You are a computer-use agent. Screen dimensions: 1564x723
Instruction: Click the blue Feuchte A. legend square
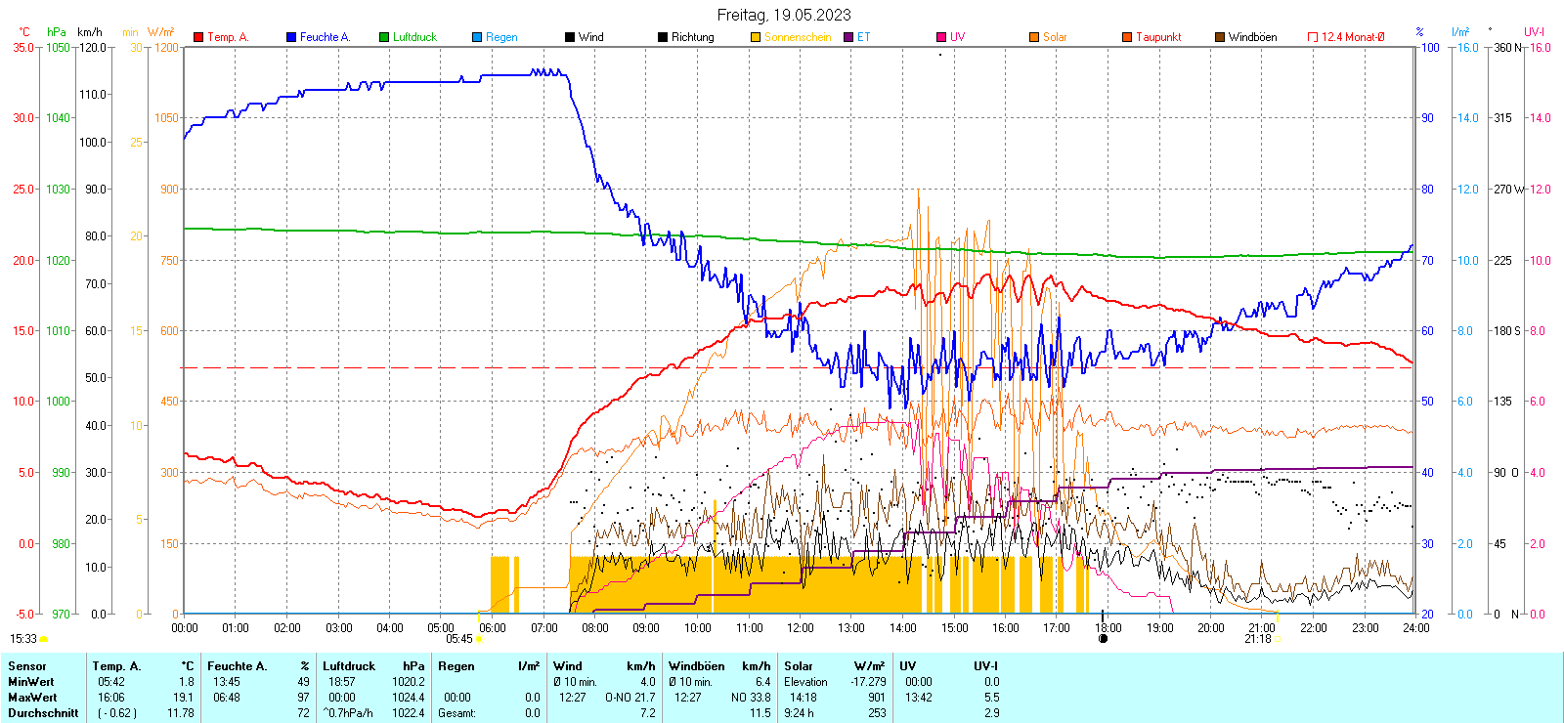click(291, 37)
